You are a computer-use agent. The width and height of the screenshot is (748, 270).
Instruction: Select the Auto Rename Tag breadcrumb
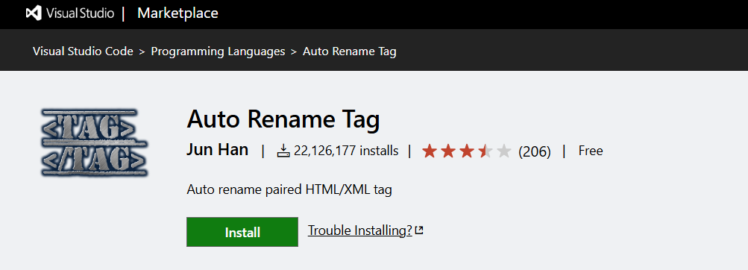point(350,51)
